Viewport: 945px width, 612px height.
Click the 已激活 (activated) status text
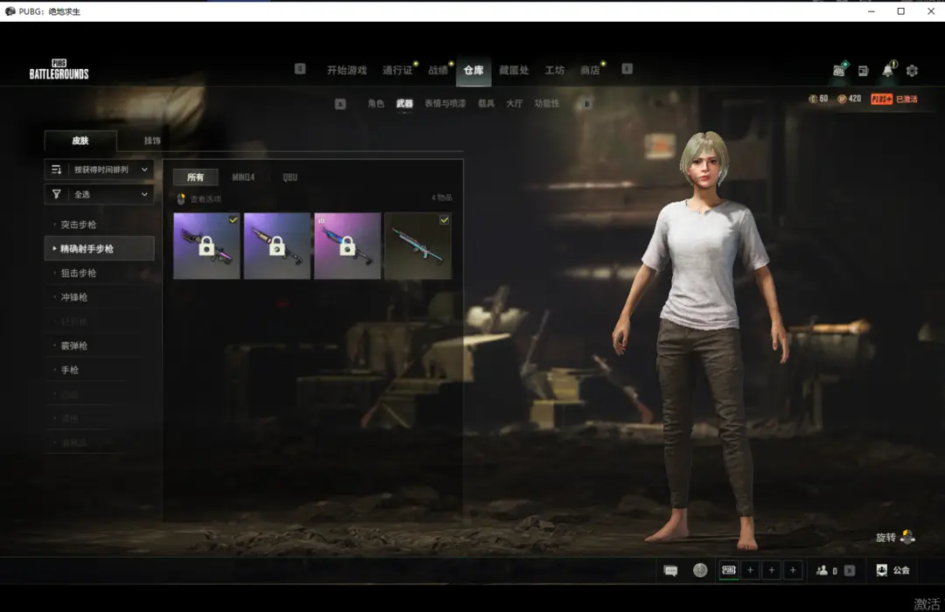(907, 99)
